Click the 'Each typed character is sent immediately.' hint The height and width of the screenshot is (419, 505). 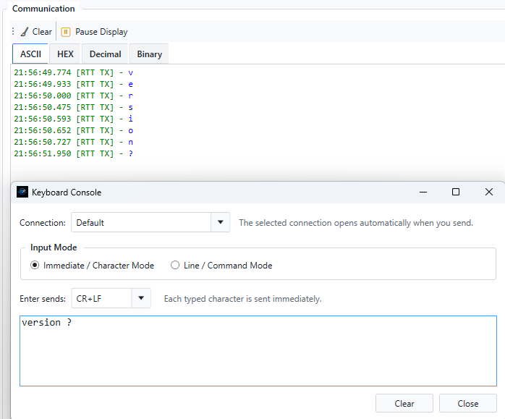pyautogui.click(x=242, y=299)
